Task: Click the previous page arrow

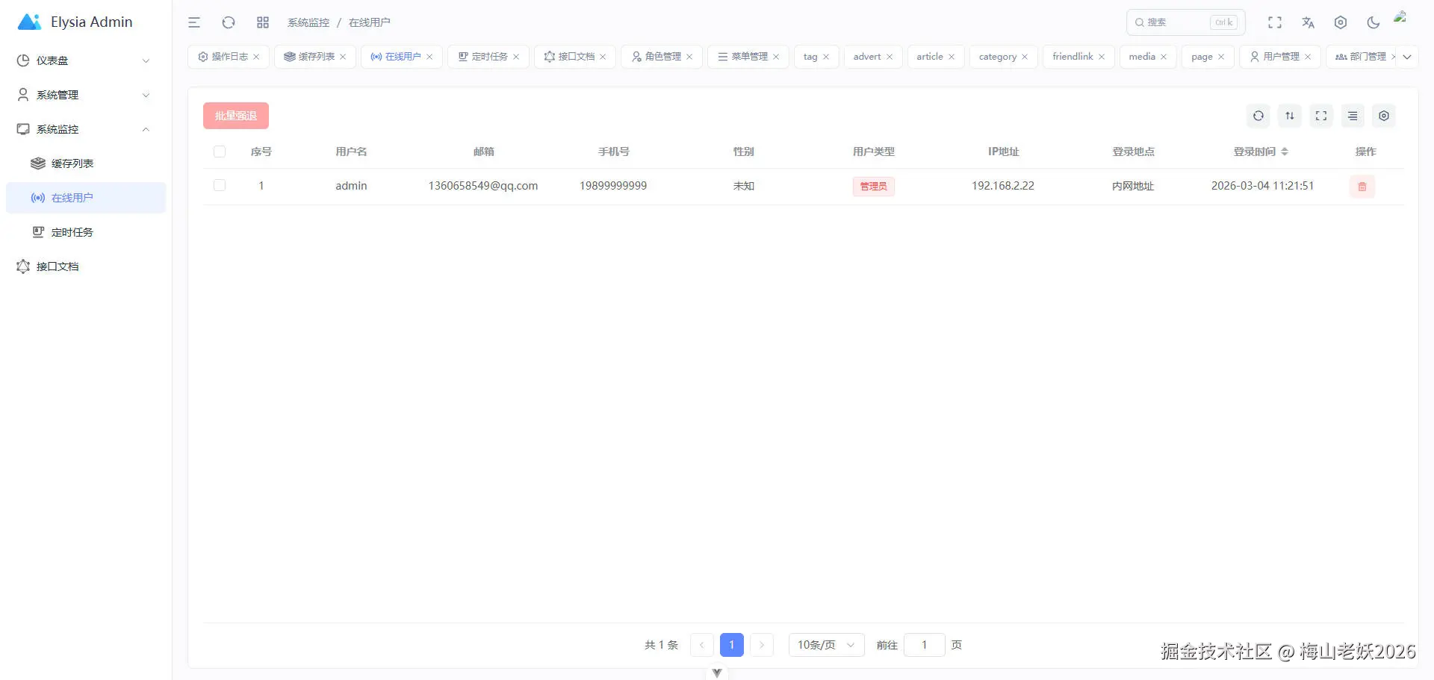Action: pyautogui.click(x=702, y=645)
